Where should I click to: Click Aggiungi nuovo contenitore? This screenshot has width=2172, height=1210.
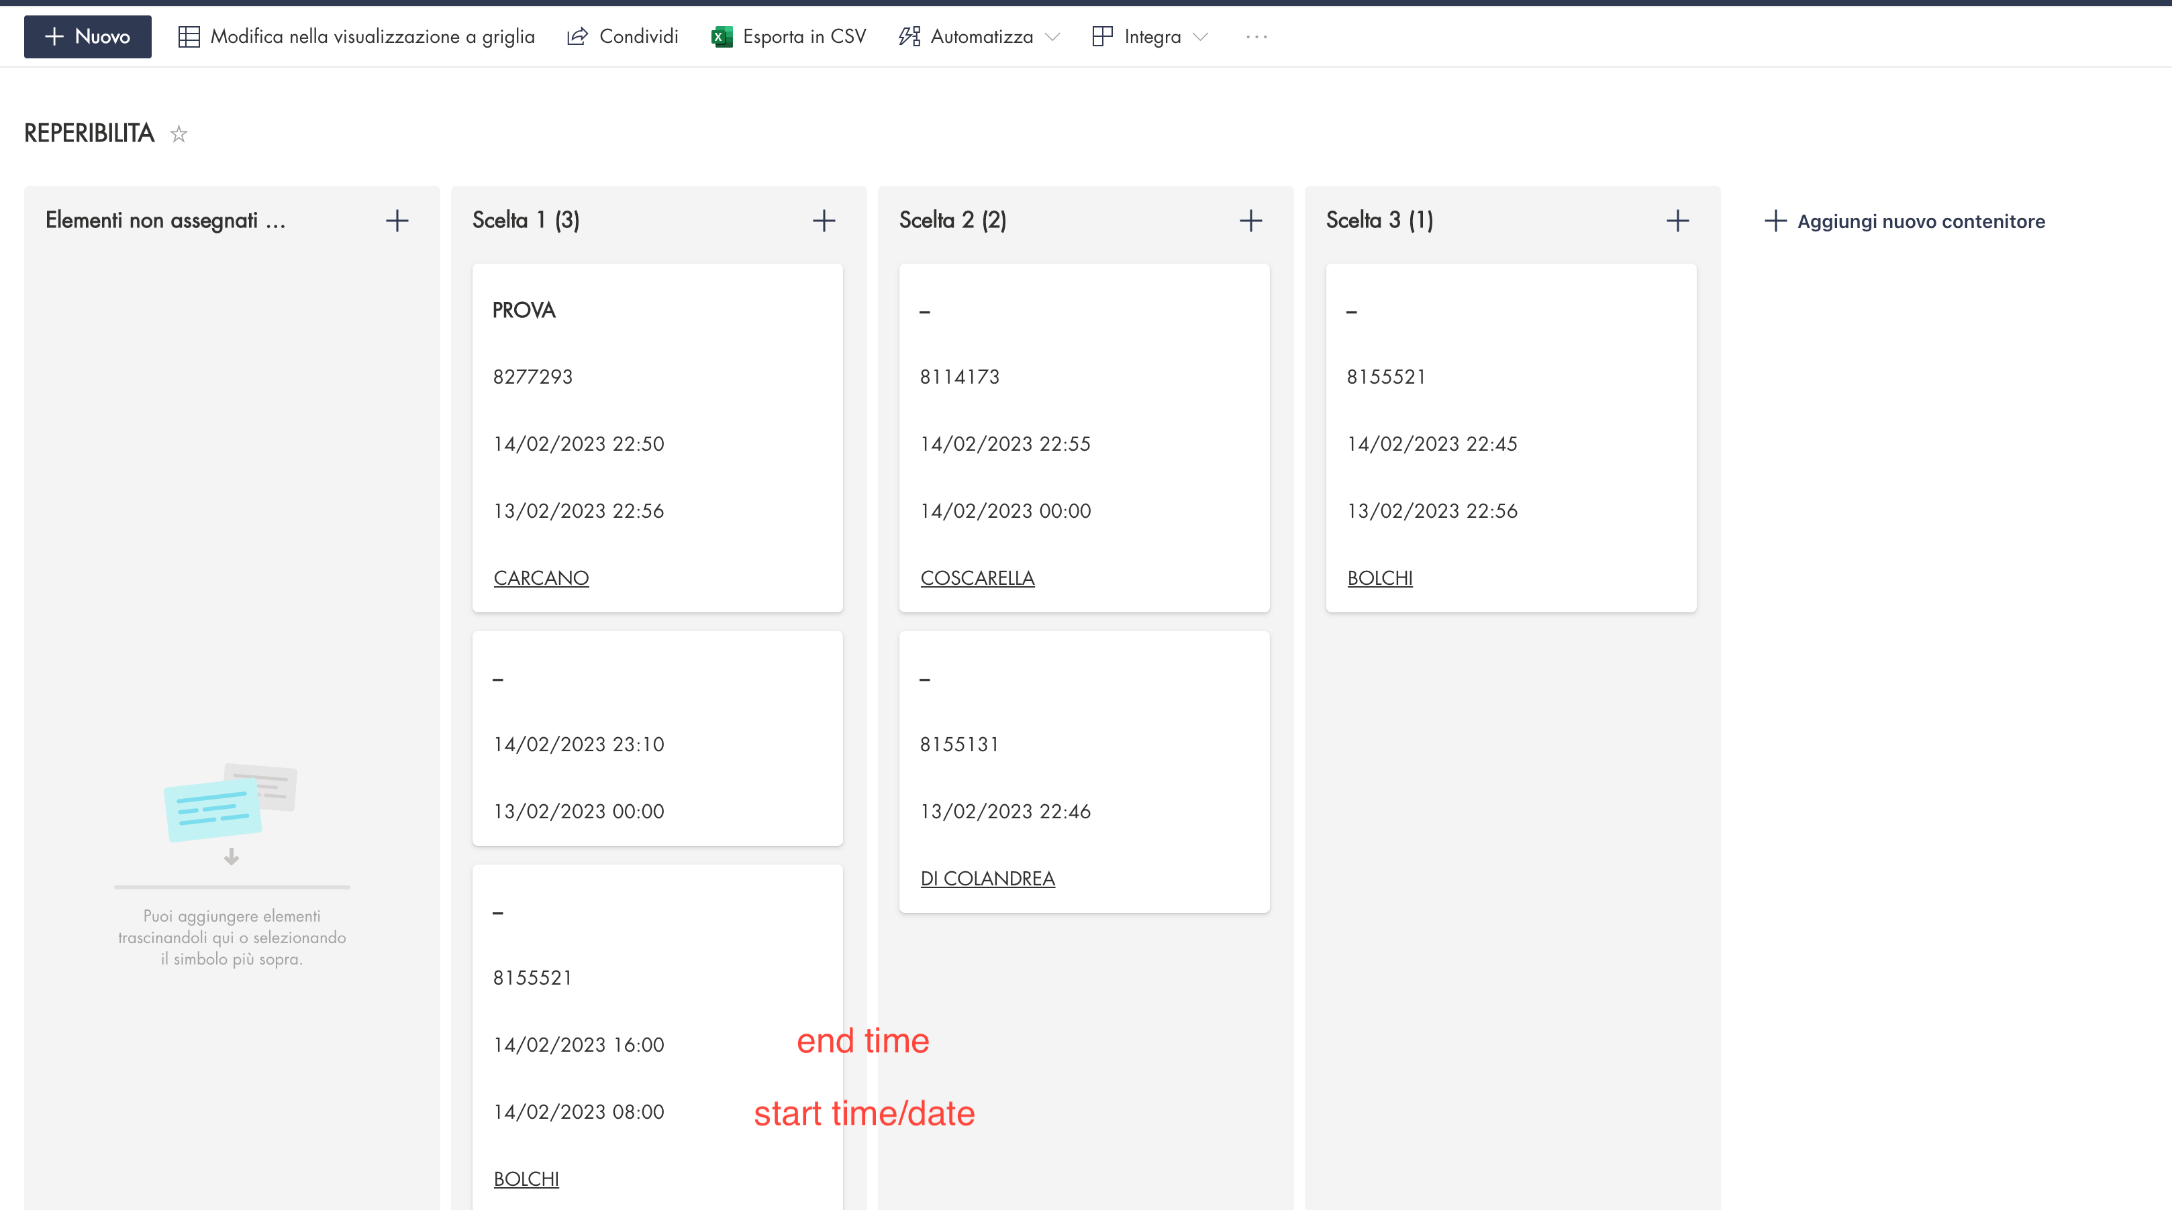tap(1905, 221)
